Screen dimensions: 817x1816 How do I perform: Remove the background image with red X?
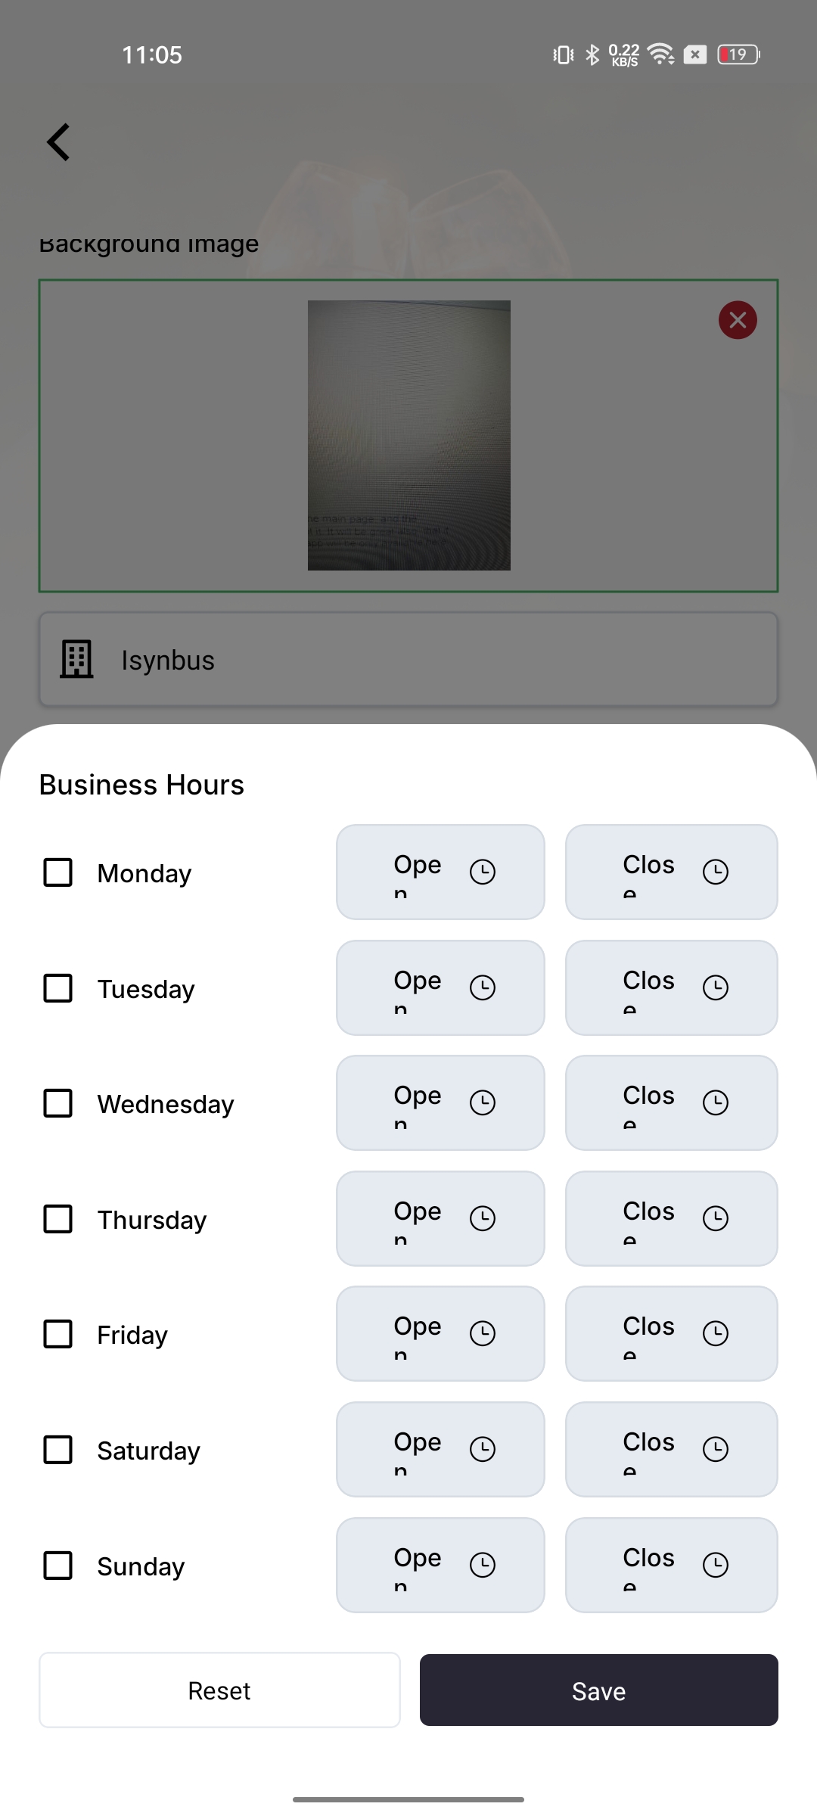(738, 320)
